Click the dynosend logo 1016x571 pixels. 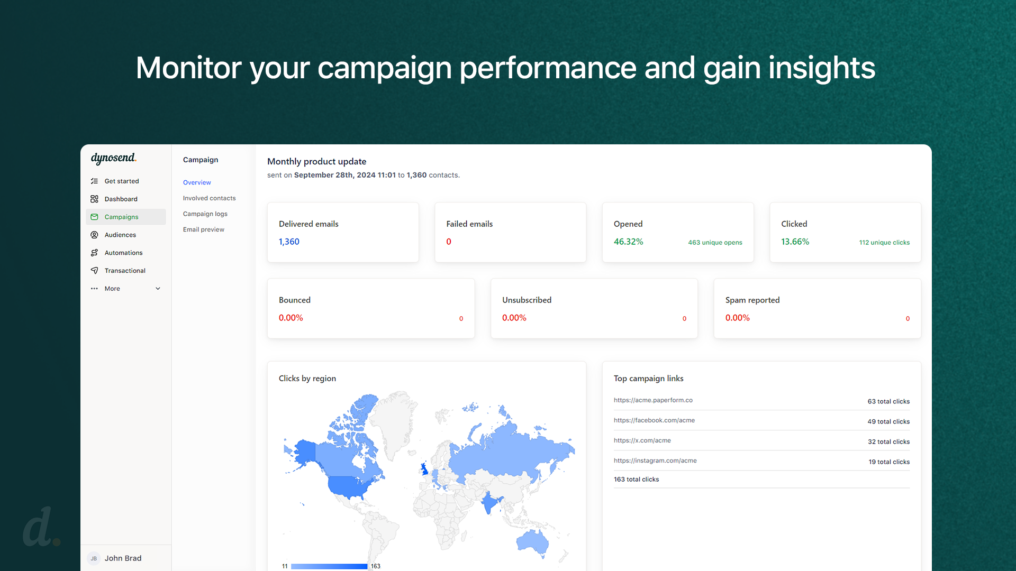coord(114,158)
